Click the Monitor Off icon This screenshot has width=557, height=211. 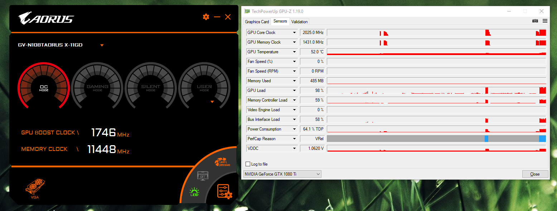203,176
